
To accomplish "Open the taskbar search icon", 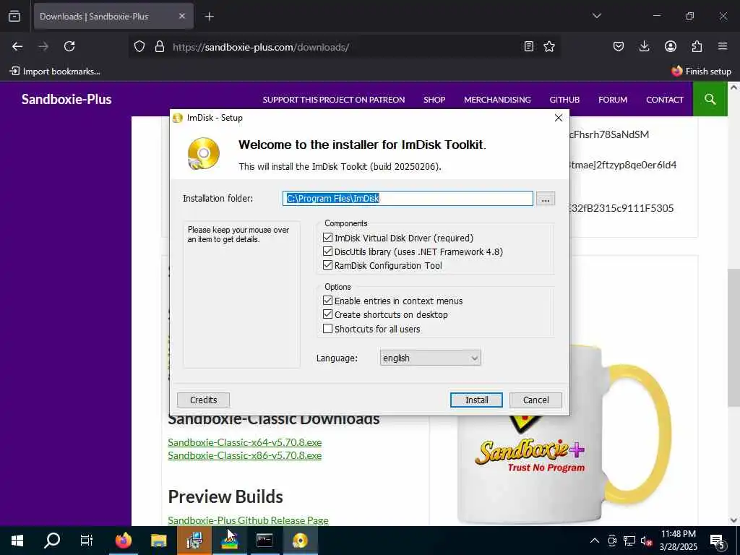I will tap(52, 541).
